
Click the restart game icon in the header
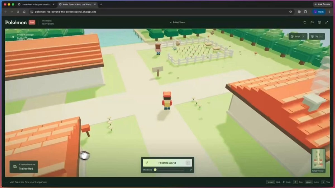(305, 22)
